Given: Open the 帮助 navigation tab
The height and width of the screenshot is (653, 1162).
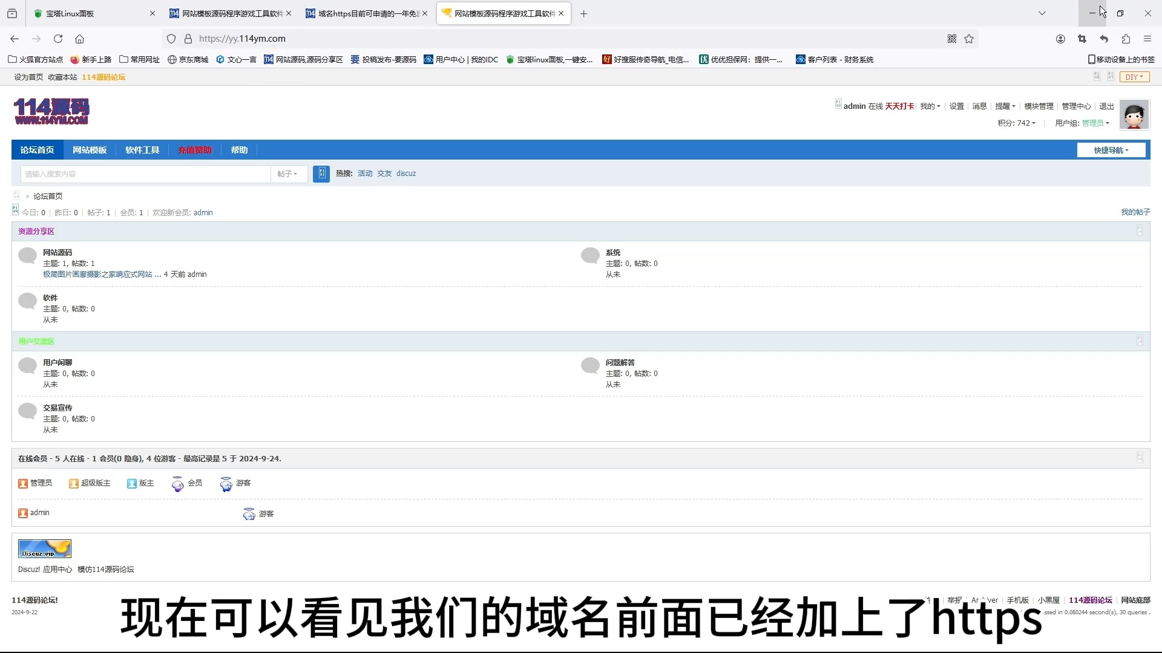Looking at the screenshot, I should pos(239,150).
